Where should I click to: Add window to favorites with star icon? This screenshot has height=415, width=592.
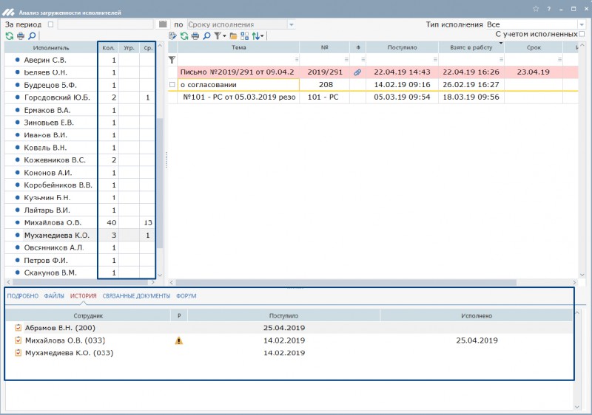pyautogui.click(x=536, y=9)
